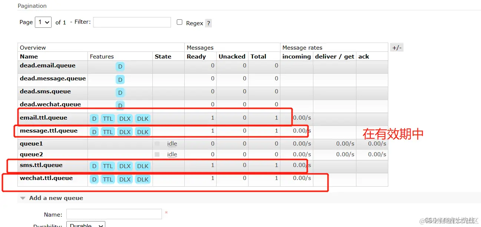The image size is (481, 227).
Task: Click D badge of email.ttl.queue
Action: (x=94, y=119)
